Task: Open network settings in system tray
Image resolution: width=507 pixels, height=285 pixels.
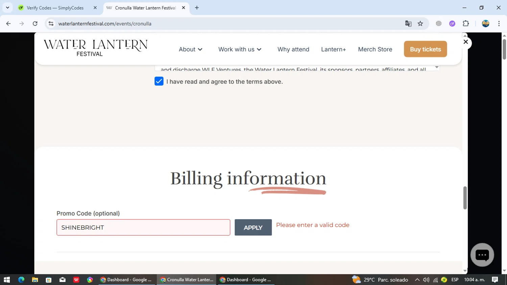Action: (x=435, y=280)
